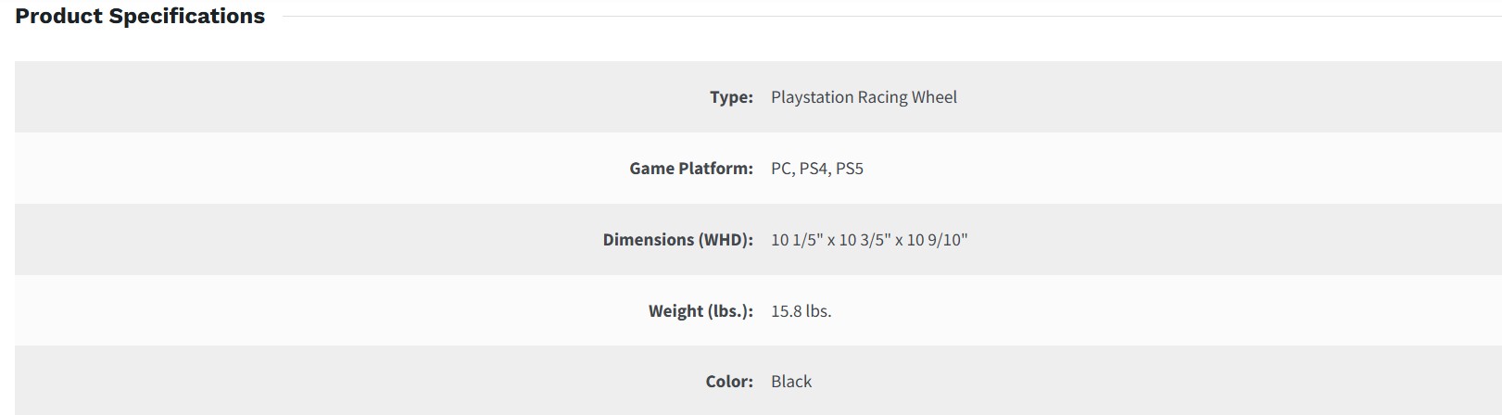This screenshot has width=1502, height=415.
Task: Click PS4 in the Game Platform value
Action: (x=814, y=169)
